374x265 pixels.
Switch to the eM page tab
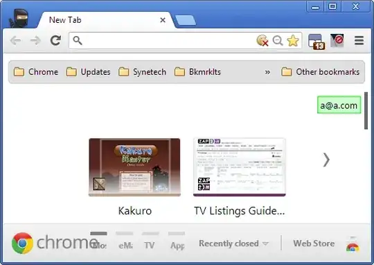[x=125, y=241]
